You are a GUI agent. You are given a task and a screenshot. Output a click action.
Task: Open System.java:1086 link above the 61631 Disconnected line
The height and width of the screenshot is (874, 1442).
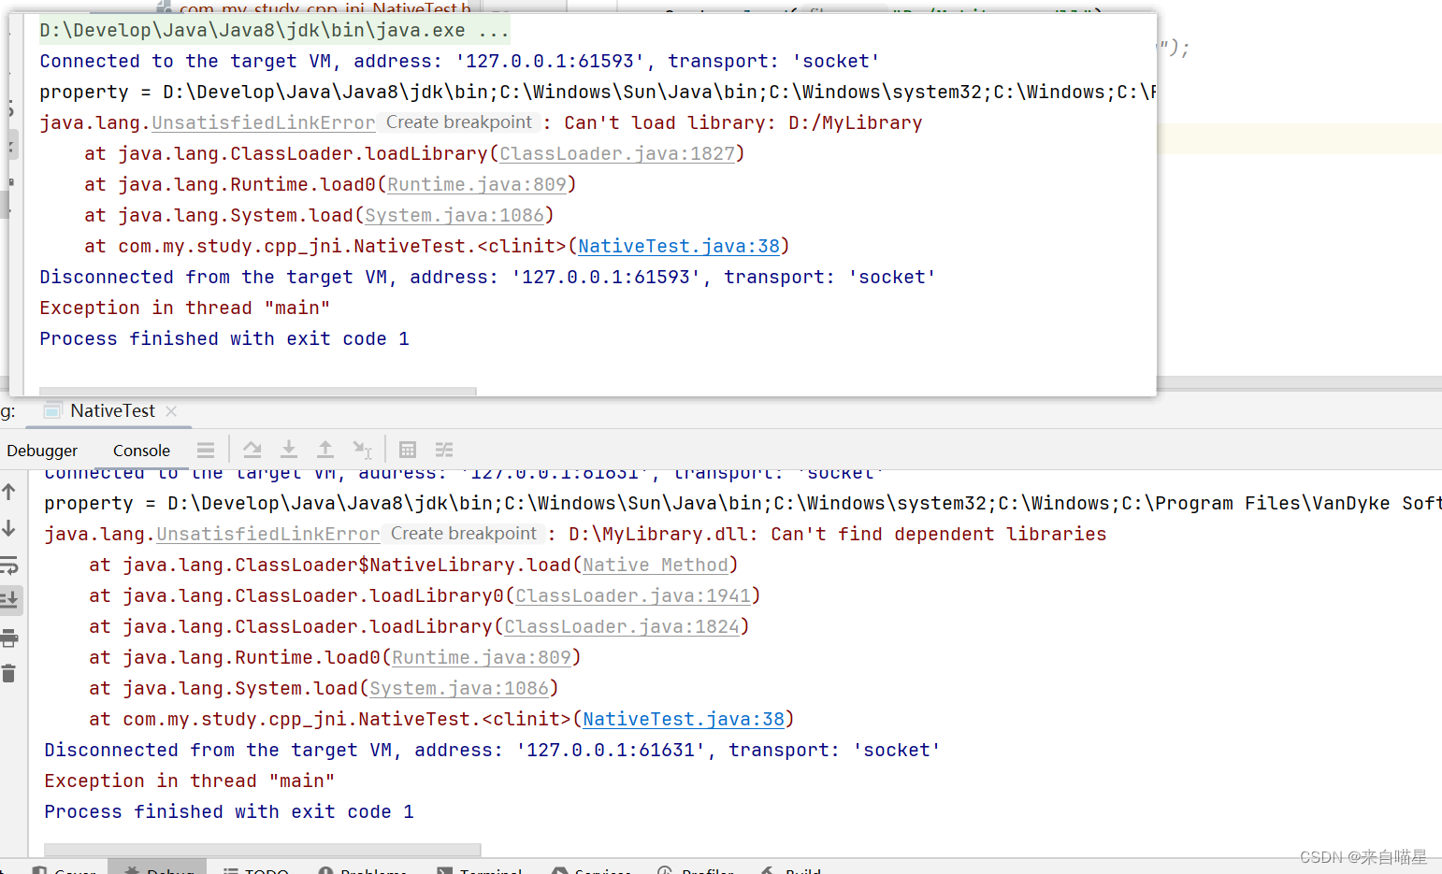459,689
